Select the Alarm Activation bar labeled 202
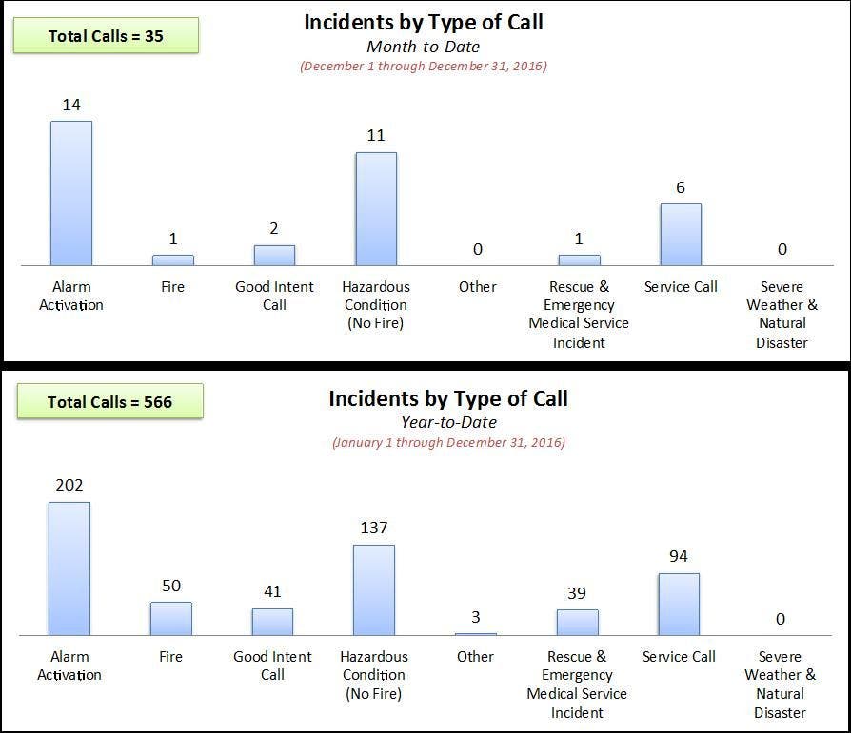Image resolution: width=851 pixels, height=733 pixels. 69,569
